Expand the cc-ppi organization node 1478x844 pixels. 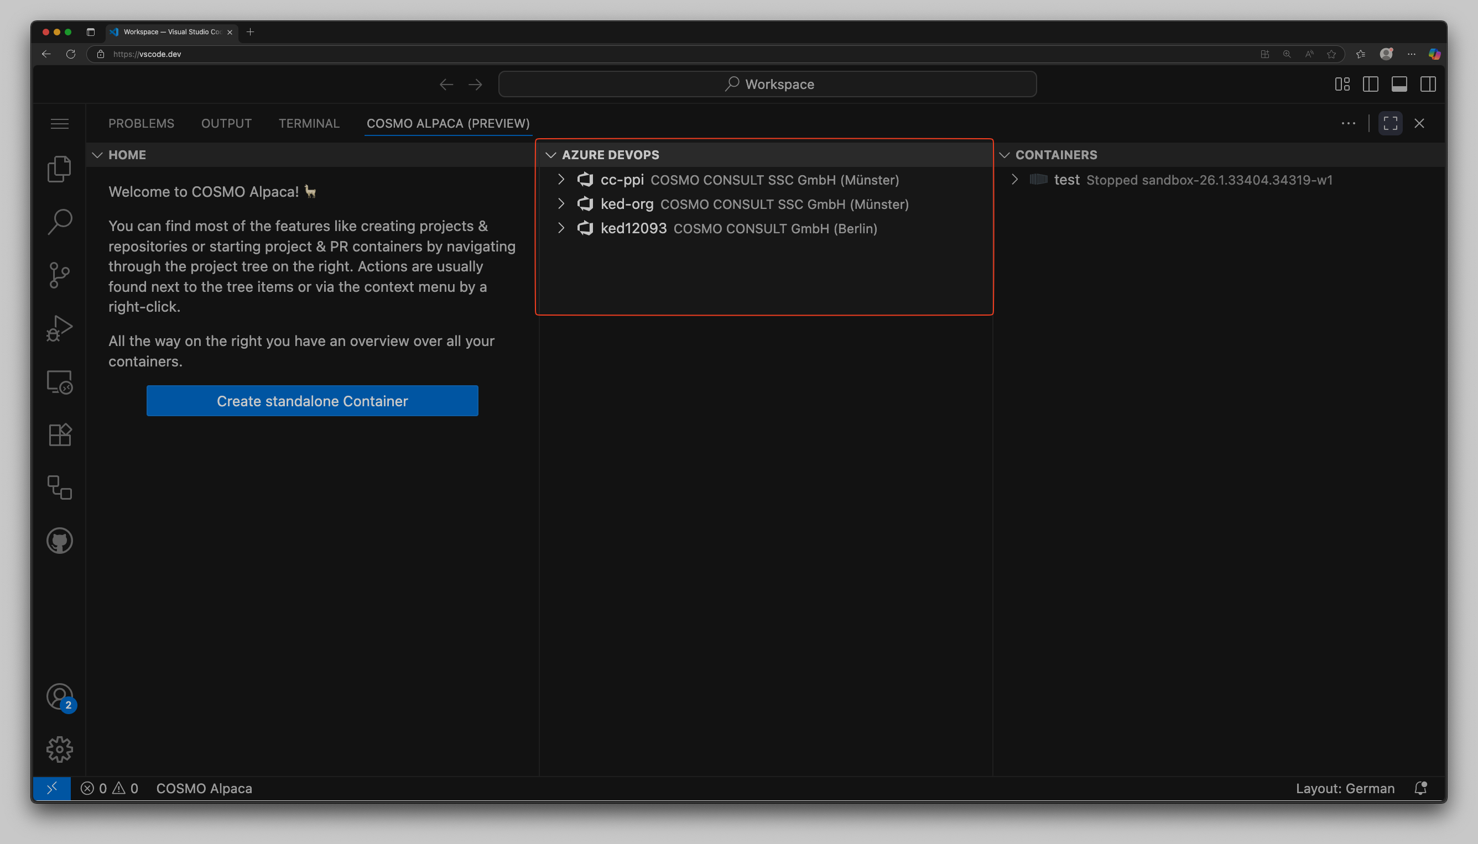(x=561, y=180)
